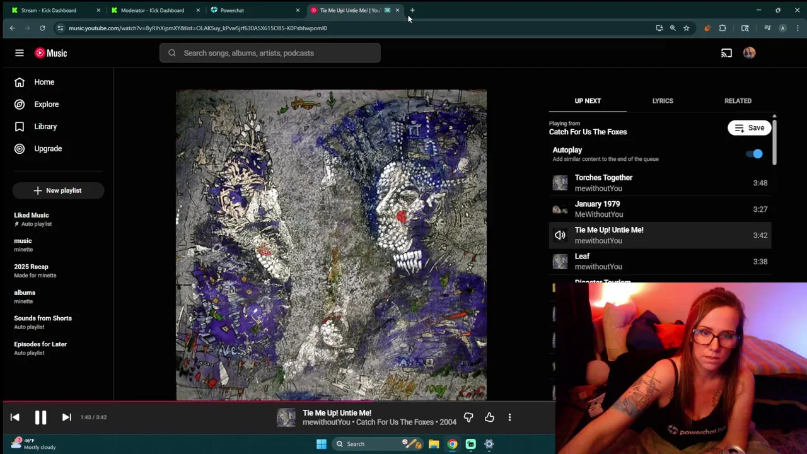
Task: Open the hamburger guide menu
Action: (x=20, y=53)
